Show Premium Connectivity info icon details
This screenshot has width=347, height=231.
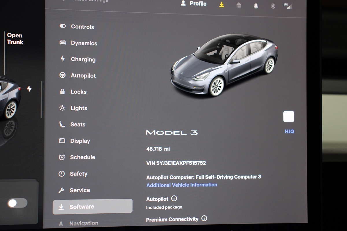204,219
